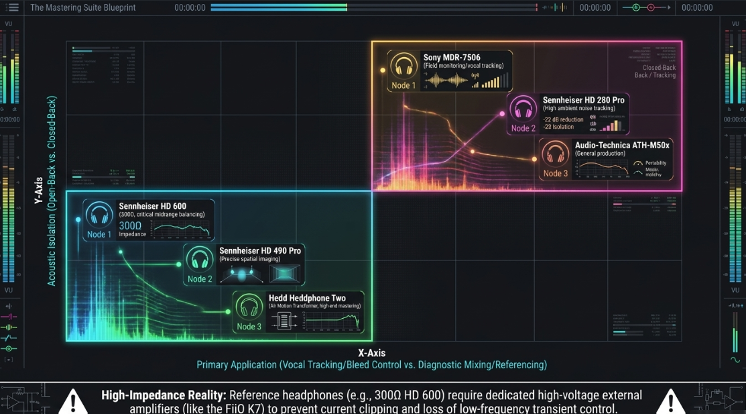Click the Sony MDR-7506 headphone icon
Screen dimensions: 746x414
pyautogui.click(x=403, y=66)
